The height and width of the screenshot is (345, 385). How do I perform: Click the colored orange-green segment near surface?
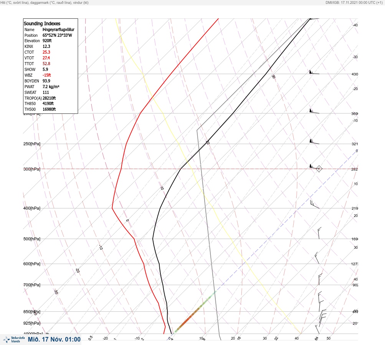195,312
